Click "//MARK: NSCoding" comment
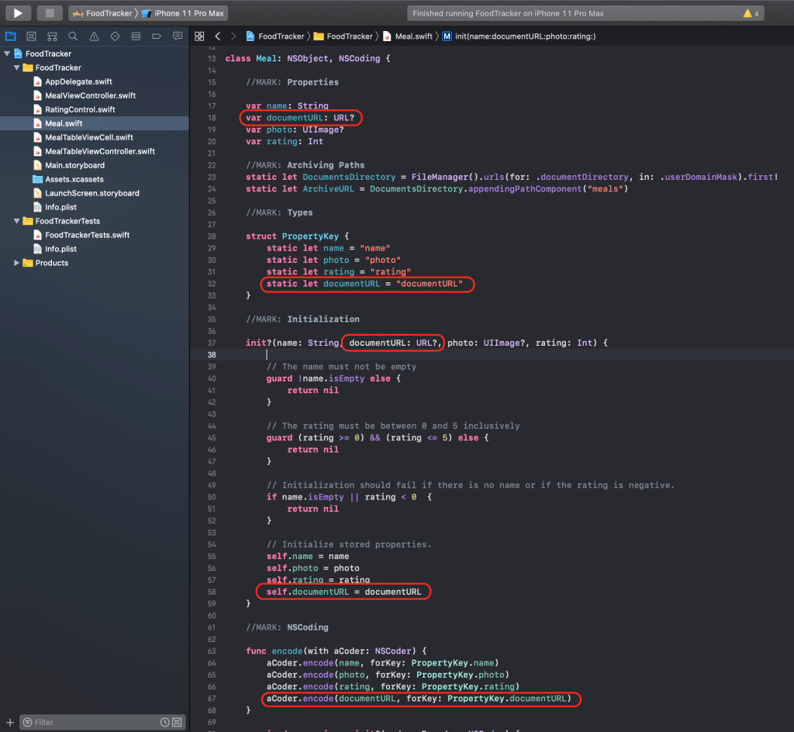 (287, 627)
